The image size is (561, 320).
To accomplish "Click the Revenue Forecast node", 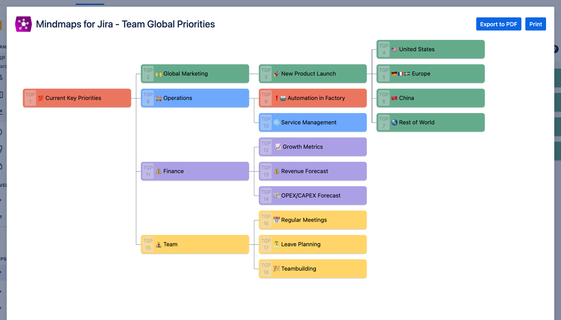I will (x=313, y=171).
